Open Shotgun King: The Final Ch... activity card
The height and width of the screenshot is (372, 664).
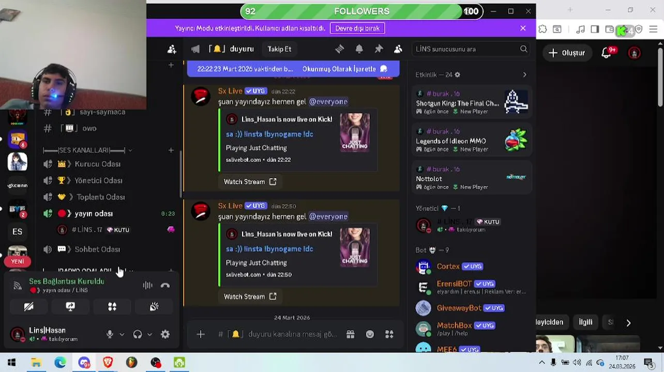[472, 102]
